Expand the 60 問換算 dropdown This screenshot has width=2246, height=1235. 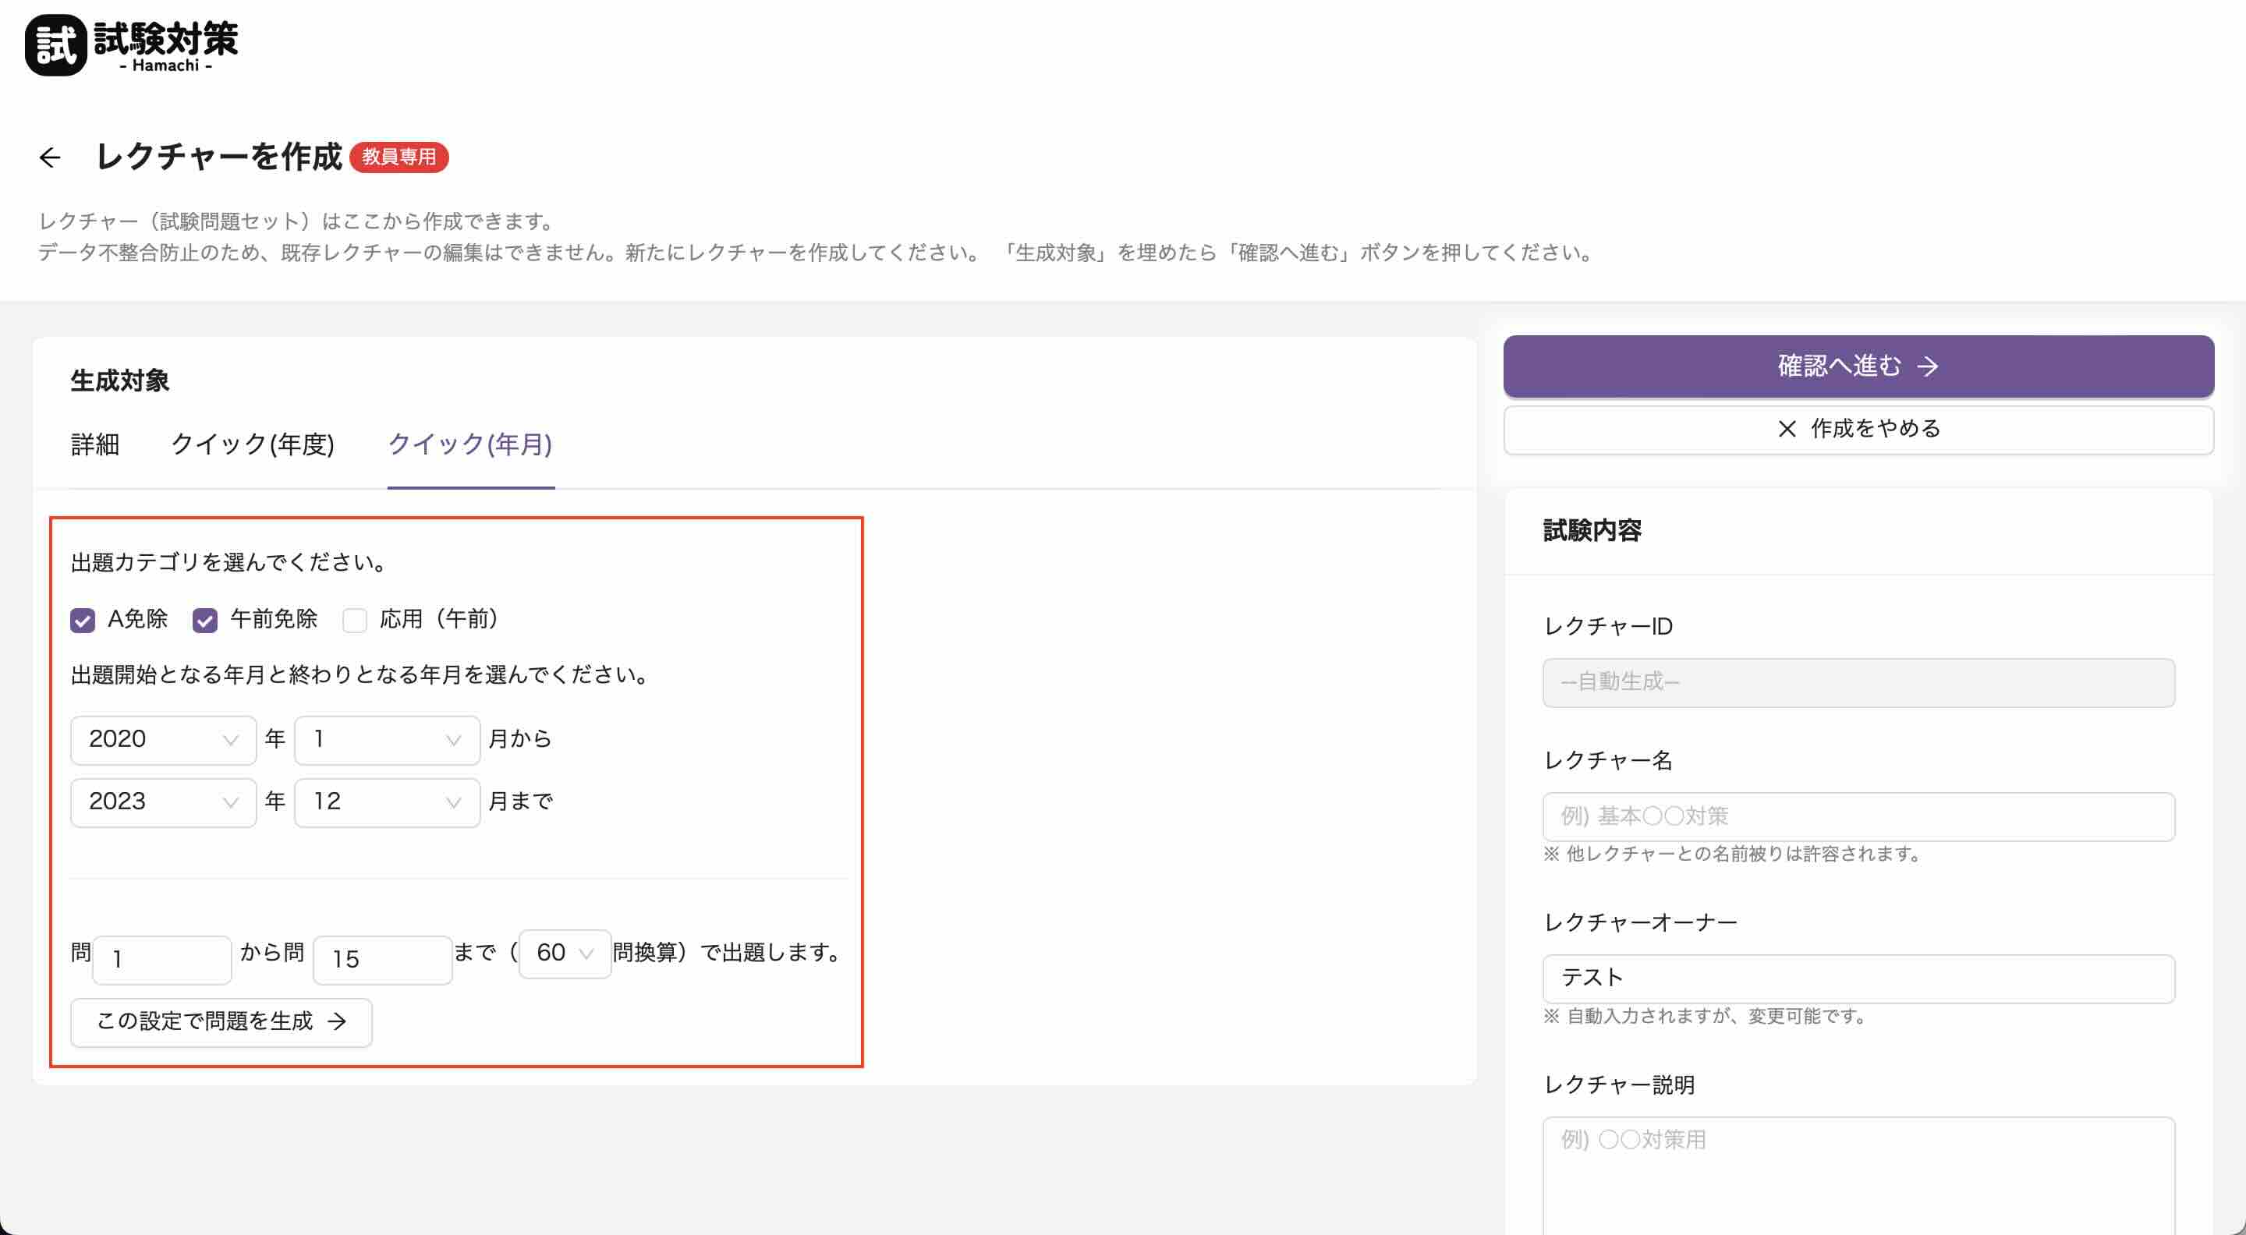coord(564,954)
